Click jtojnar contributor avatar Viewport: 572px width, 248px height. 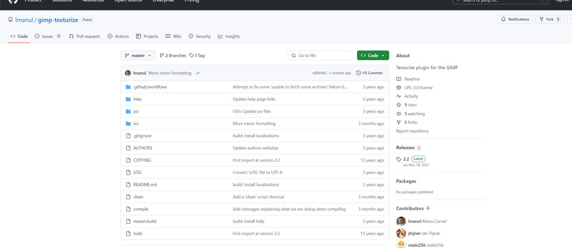click(x=401, y=234)
